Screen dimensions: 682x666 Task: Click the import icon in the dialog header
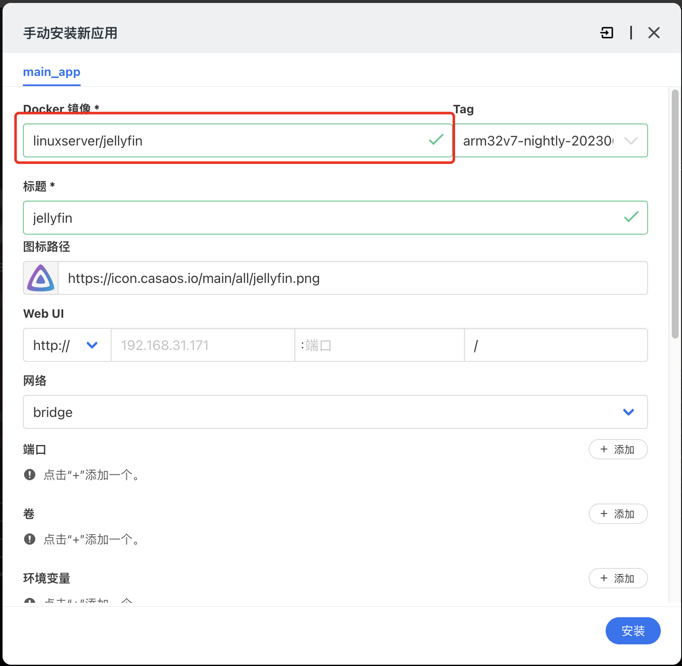[x=607, y=33]
